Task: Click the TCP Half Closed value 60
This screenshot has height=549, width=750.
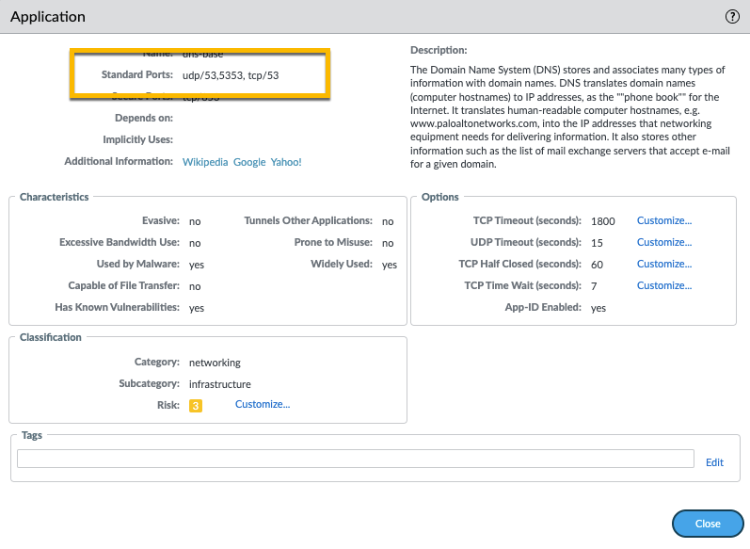Action: point(597,265)
